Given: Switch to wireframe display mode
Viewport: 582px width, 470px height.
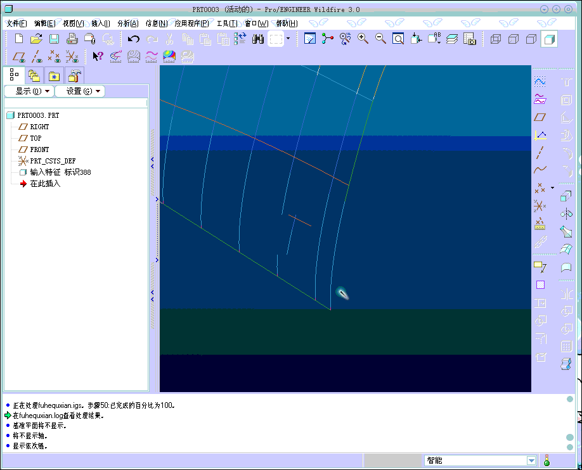Looking at the screenshot, I should [x=496, y=39].
